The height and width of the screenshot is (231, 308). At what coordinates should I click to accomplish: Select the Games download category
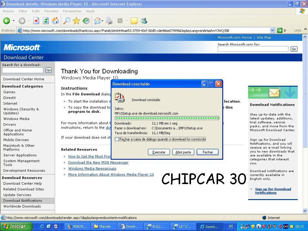point(9,92)
